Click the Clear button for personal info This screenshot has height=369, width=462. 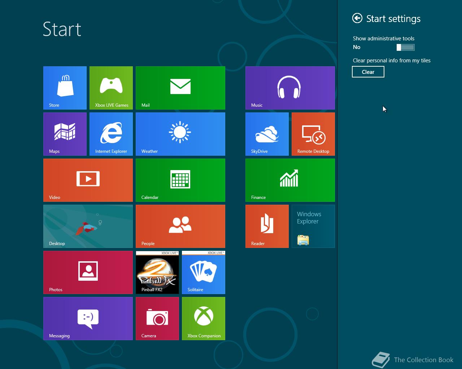click(368, 72)
